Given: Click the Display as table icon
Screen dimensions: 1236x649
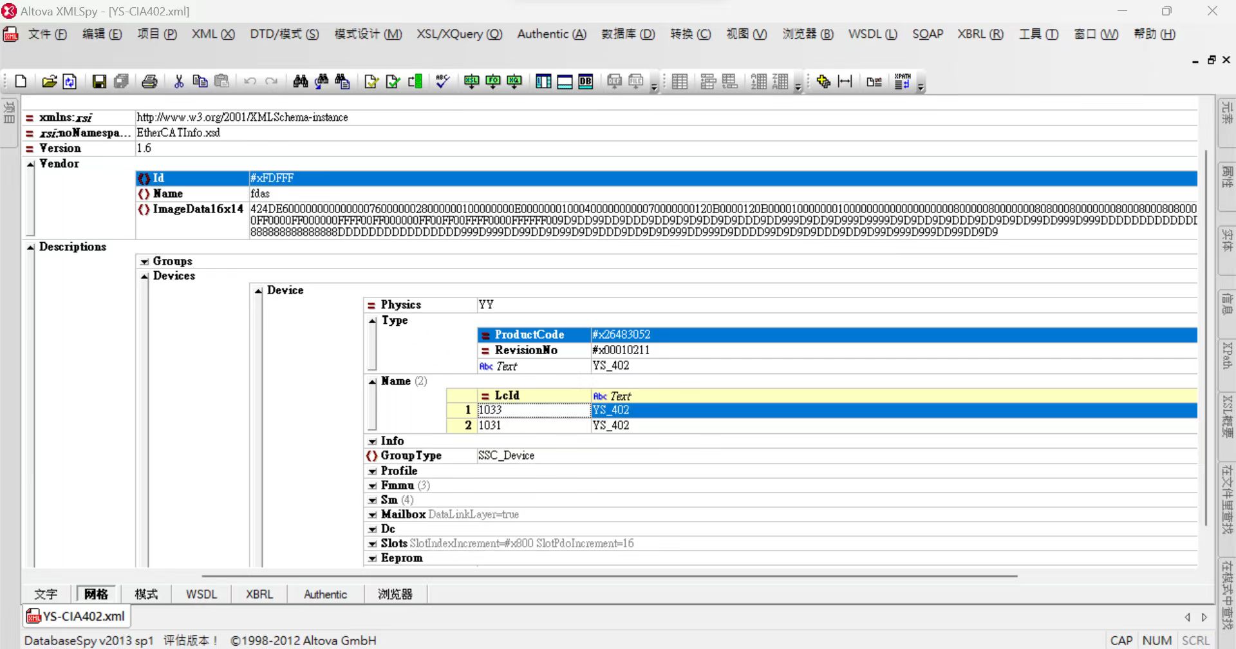Looking at the screenshot, I should point(680,82).
